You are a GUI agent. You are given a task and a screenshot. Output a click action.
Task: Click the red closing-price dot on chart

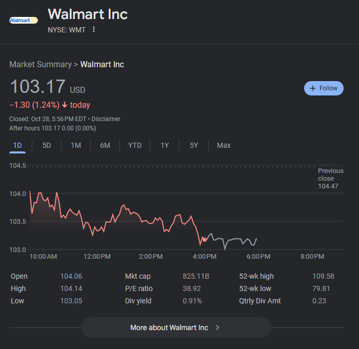pyautogui.click(x=205, y=239)
